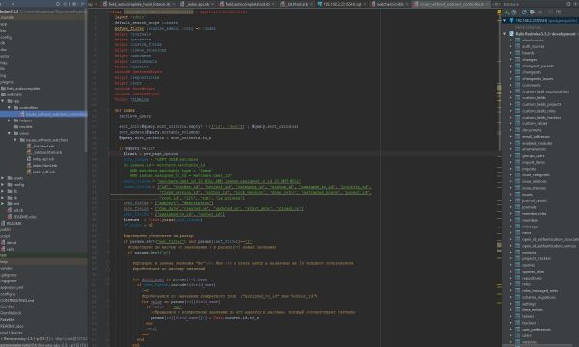This screenshot has width=579, height=347.
Task: Add a new data source in Database panel
Action: pyautogui.click(x=507, y=13)
